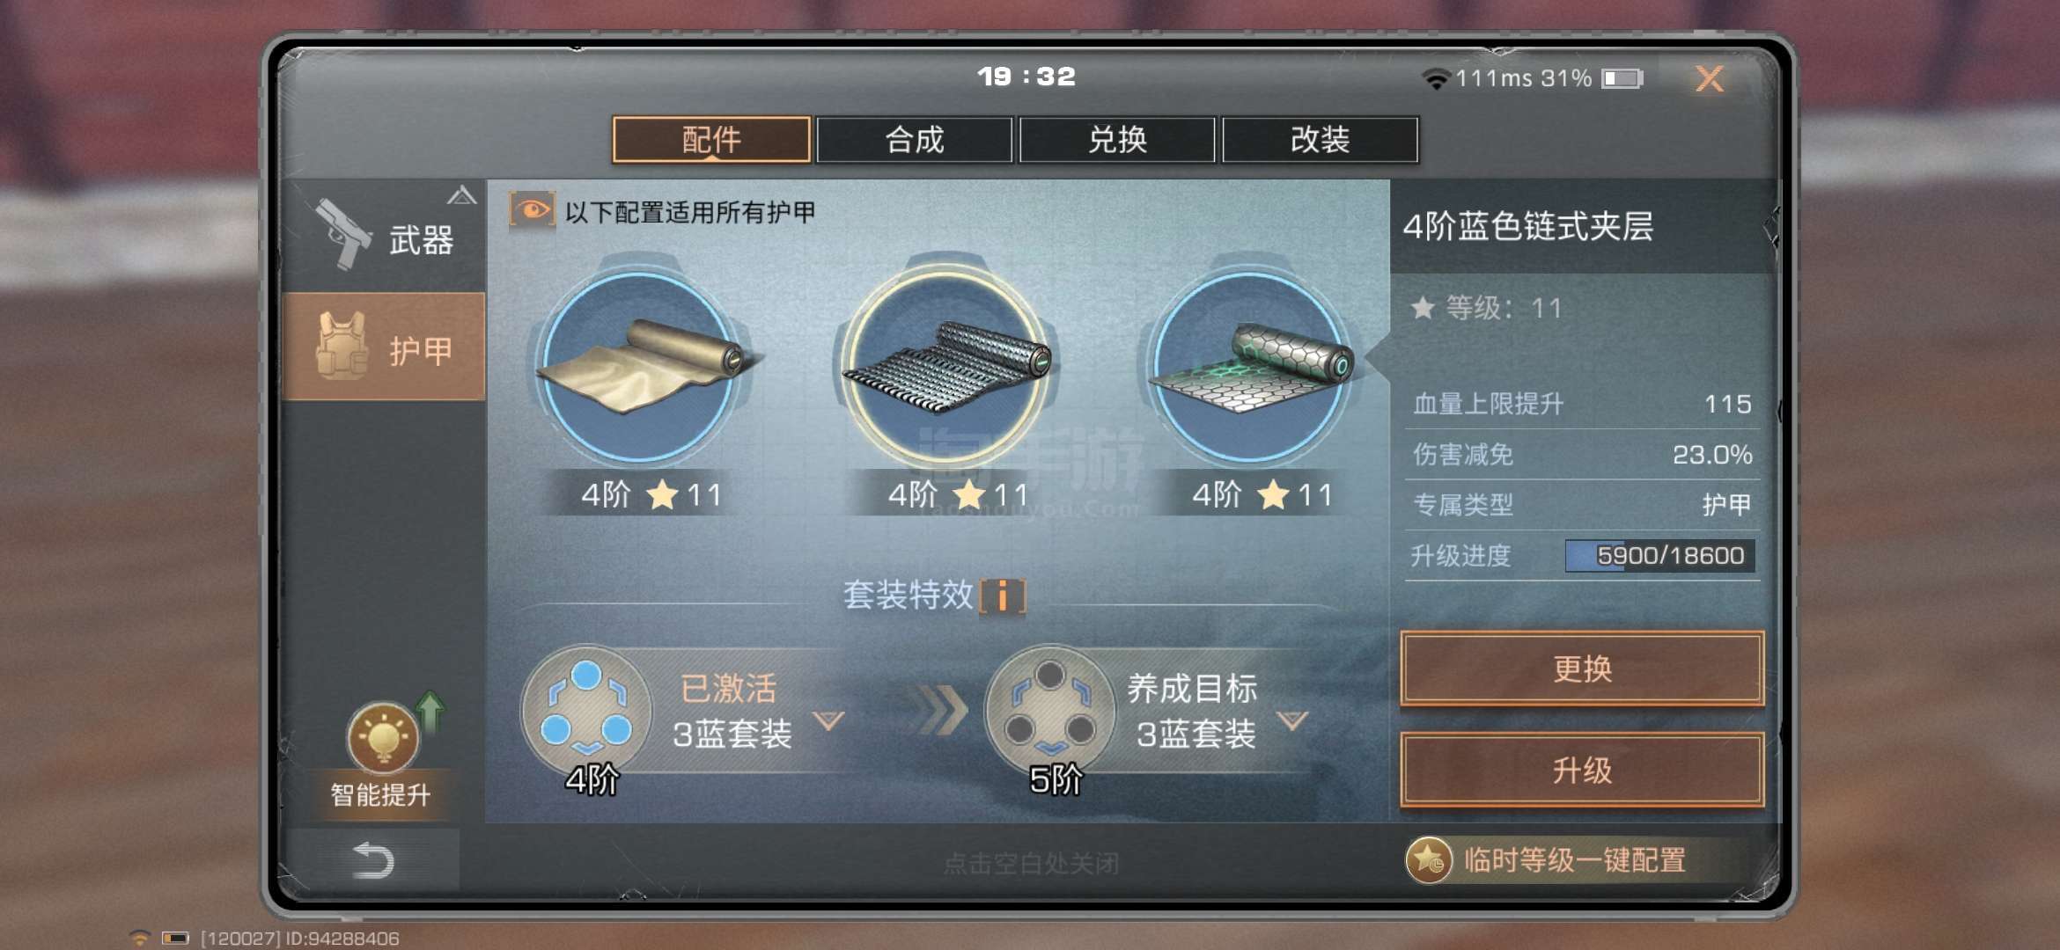This screenshot has height=950, width=2060.
Task: Open the set effect info icon
Action: pos(1003,596)
